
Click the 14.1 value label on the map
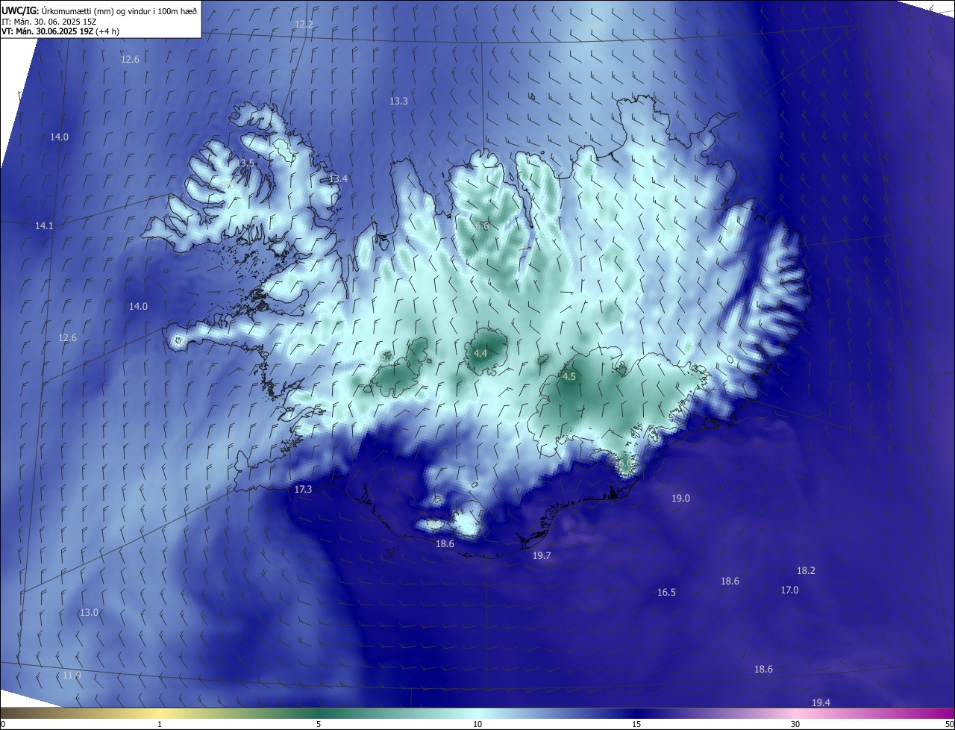point(44,226)
